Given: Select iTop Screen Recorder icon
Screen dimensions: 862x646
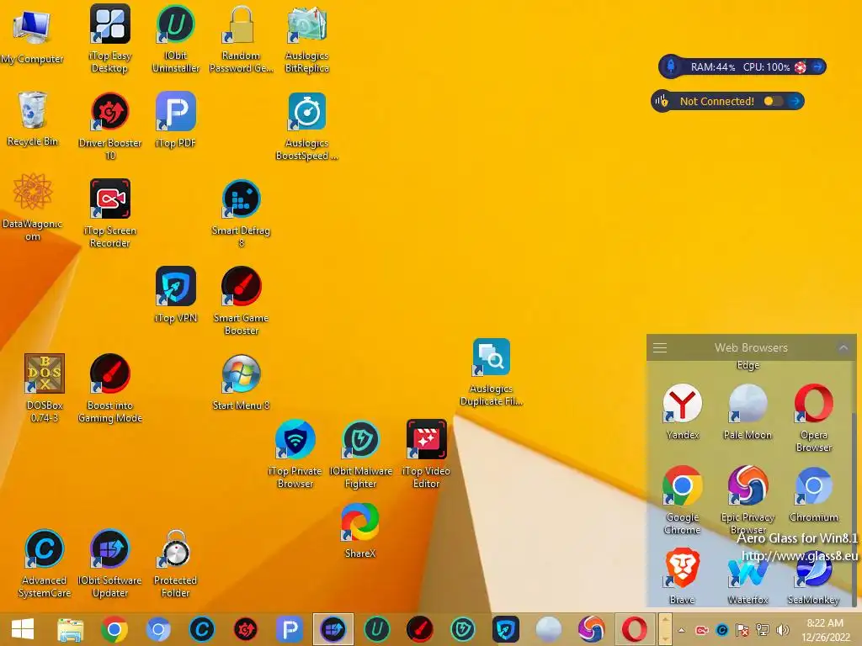Looking at the screenshot, I should point(110,213).
